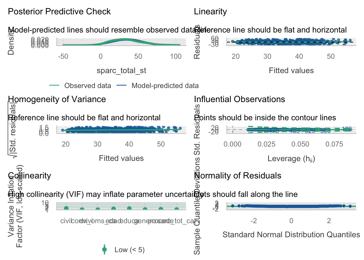Click the blue Model-predicted data legend line
364x260 pixels.
coord(122,86)
